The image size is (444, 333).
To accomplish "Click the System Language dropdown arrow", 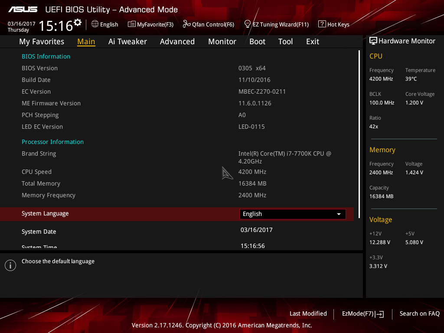I will click(339, 214).
